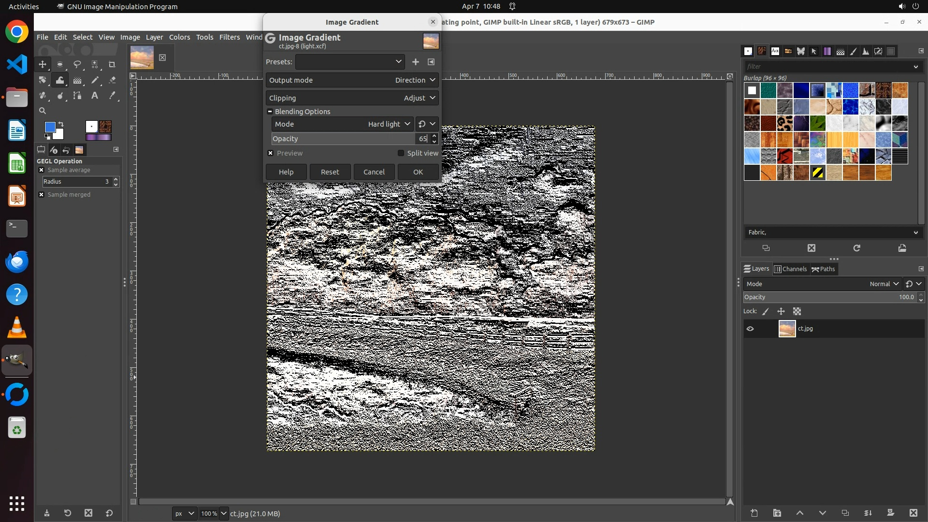The image size is (928, 522).
Task: Select the Zoom magnifier tool
Action: (43, 111)
